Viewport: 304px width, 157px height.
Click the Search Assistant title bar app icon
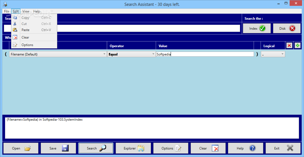(5, 4)
